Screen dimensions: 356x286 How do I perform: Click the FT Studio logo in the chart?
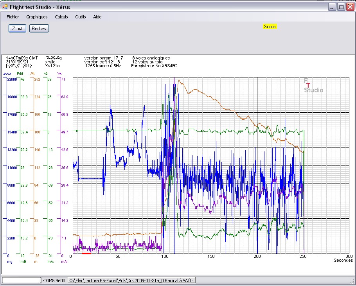(x=313, y=86)
